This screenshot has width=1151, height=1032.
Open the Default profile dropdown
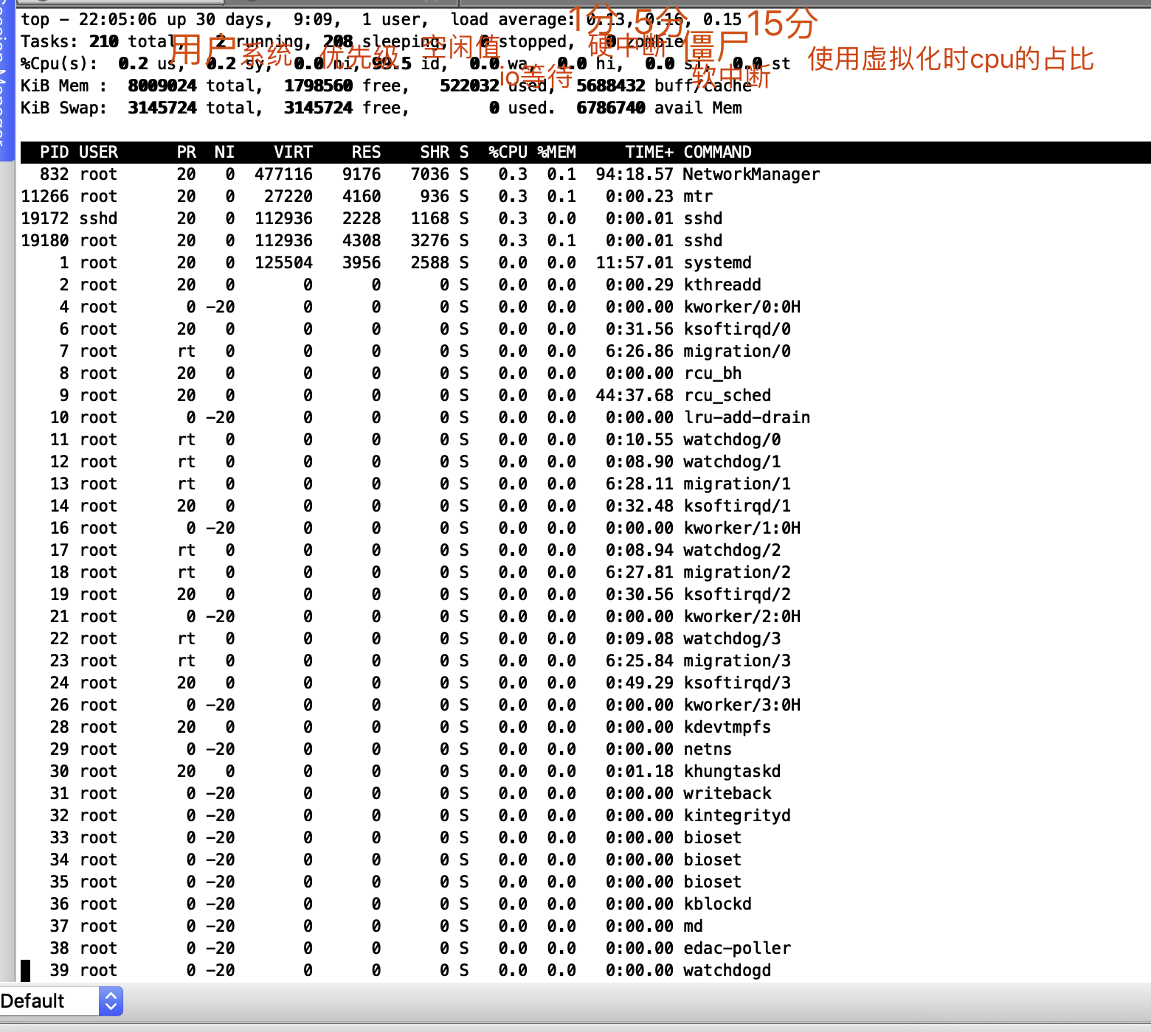click(x=61, y=1001)
